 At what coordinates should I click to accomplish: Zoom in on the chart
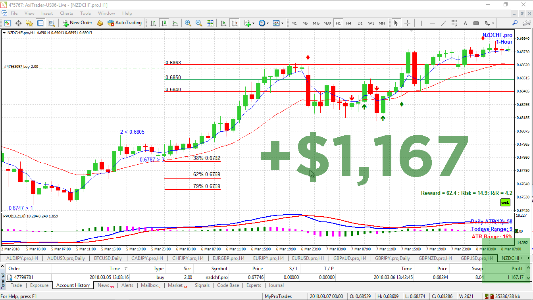coord(188,23)
